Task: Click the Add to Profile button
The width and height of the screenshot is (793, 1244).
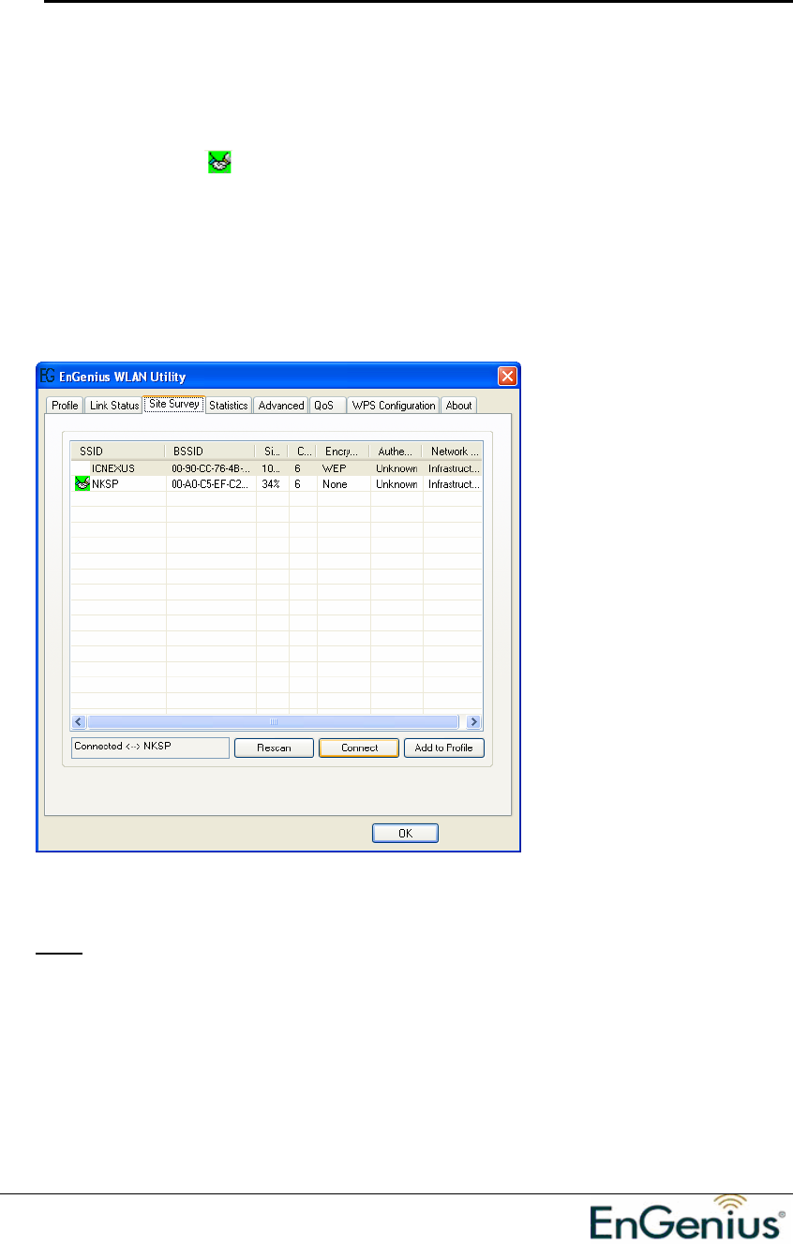Action: pyautogui.click(x=444, y=748)
